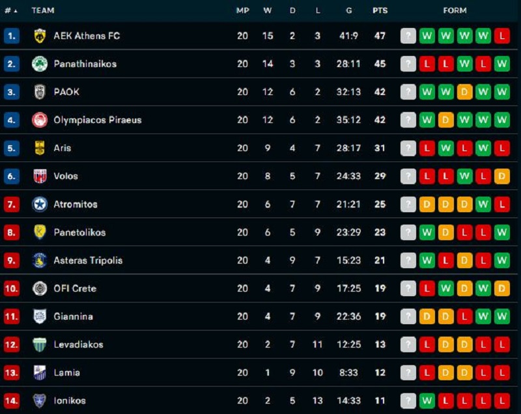
Task: Click the Olympiacos Piraeus red crest
Action: [x=40, y=120]
